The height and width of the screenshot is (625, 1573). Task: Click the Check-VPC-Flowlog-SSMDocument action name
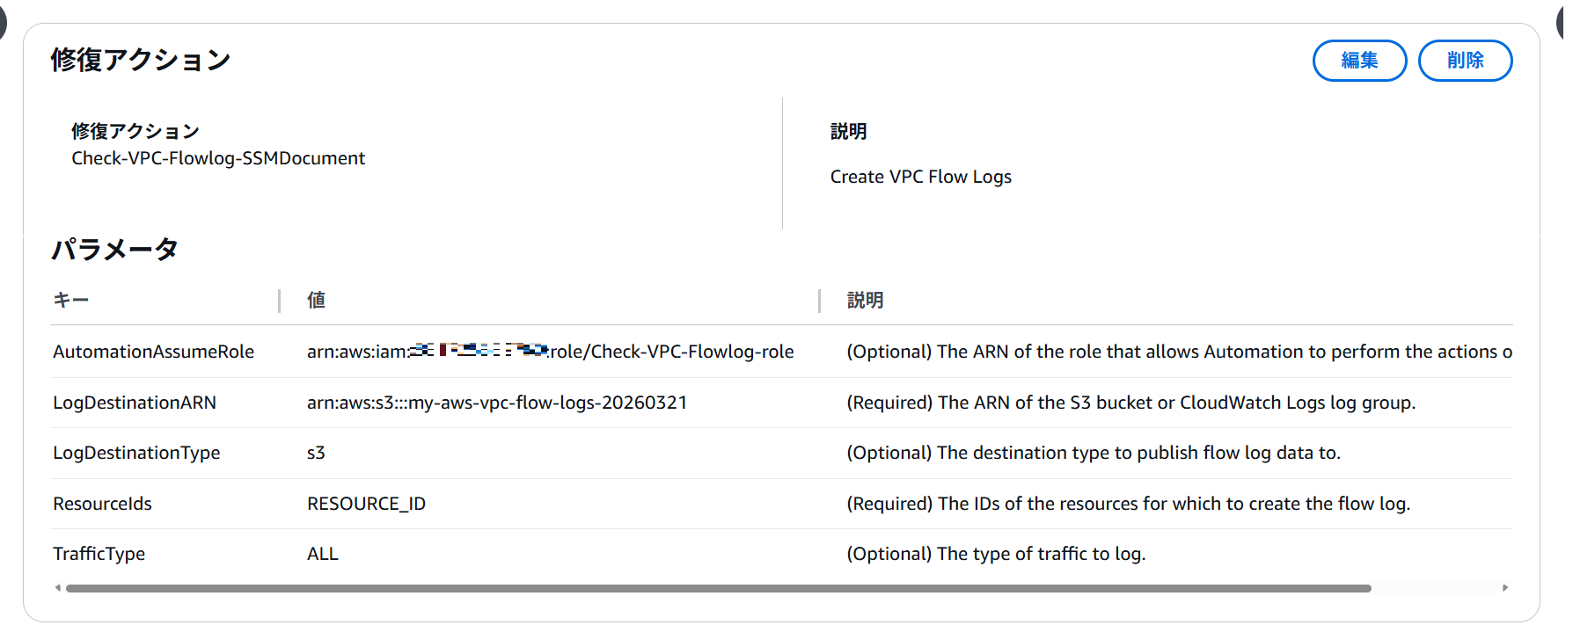click(218, 158)
